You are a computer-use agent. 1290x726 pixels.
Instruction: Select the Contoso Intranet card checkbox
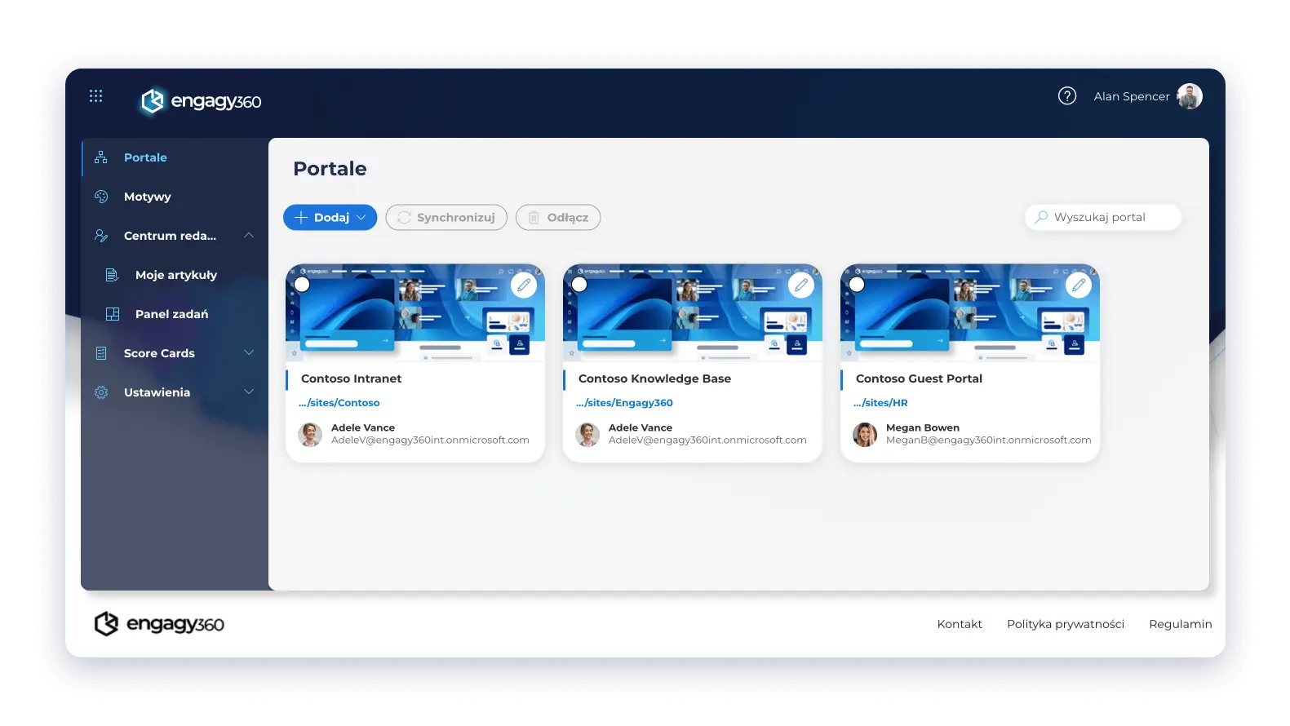(302, 284)
